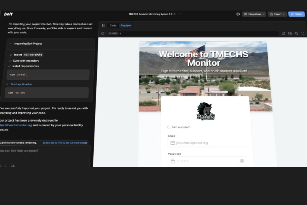Screen dimensions: 307x205
Task: Click the lock icon beside project title
Action: (x=174, y=14)
